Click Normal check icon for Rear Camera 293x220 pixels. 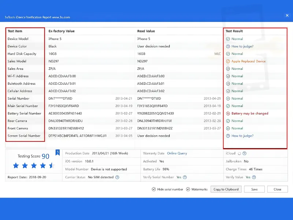point(228,121)
